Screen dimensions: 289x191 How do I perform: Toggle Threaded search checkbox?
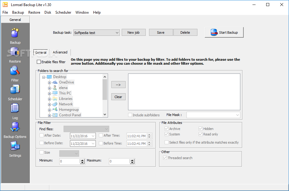pyautogui.click(x=165, y=158)
